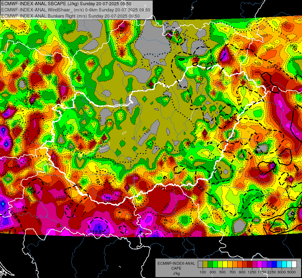This screenshot has height=278, width=302.
Task: Click the 300 label under the legend
Action: tap(213, 272)
